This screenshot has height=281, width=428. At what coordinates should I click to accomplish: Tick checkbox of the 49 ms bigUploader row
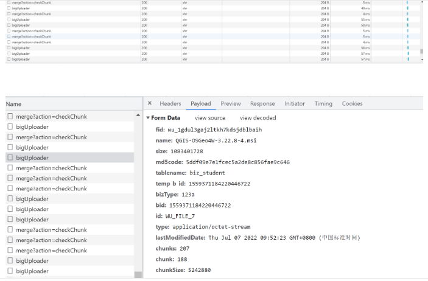click(9, 8)
